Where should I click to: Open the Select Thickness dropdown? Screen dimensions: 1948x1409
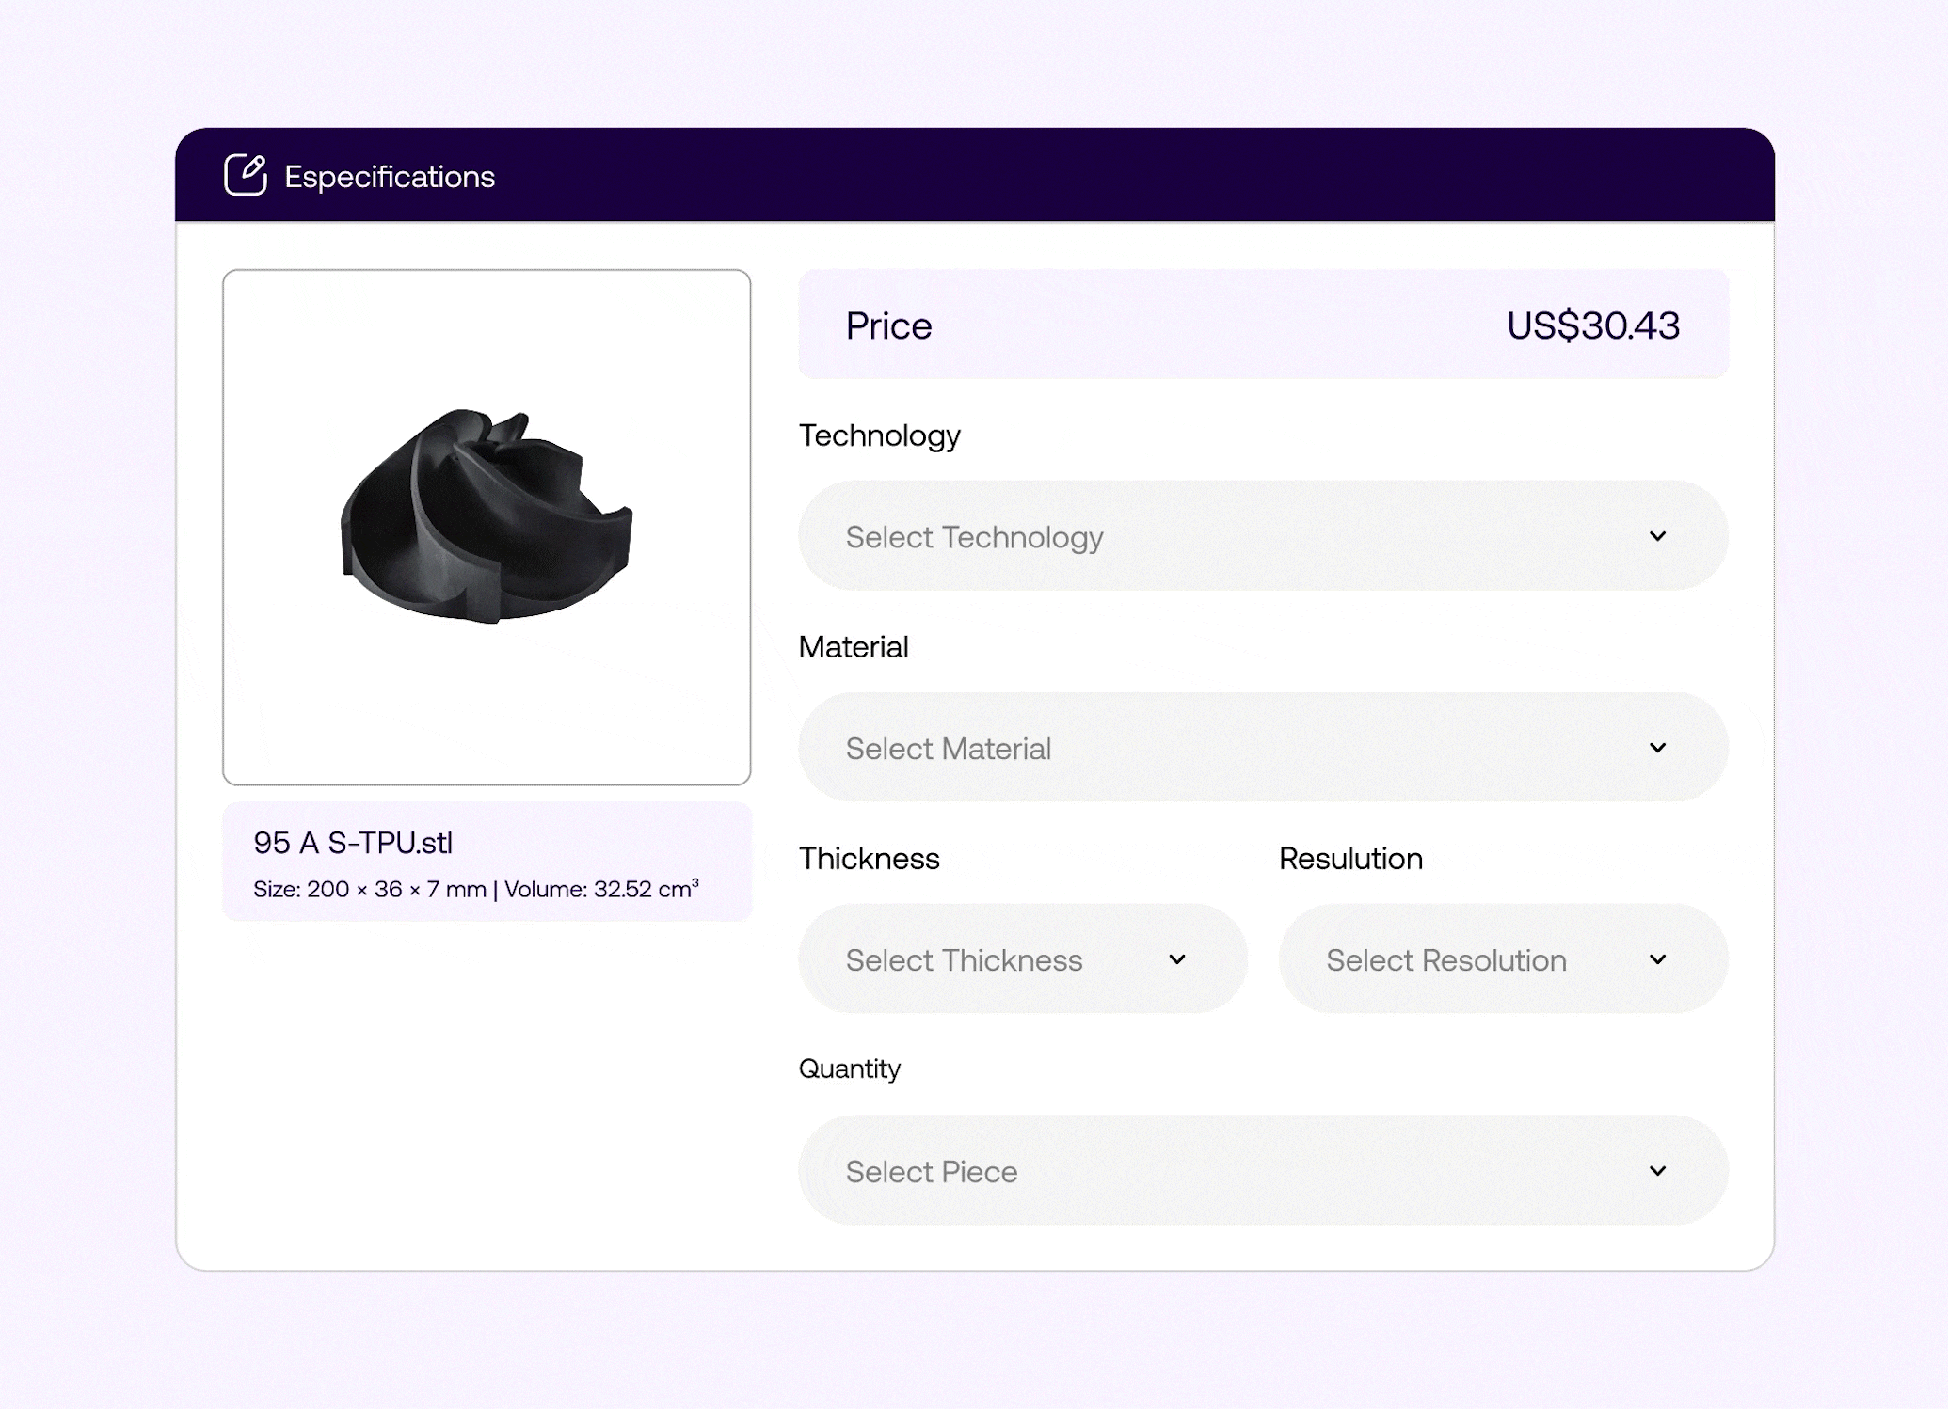[x=1023, y=959]
